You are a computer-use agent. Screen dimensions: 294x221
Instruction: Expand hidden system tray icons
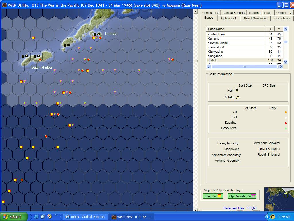pos(267,217)
